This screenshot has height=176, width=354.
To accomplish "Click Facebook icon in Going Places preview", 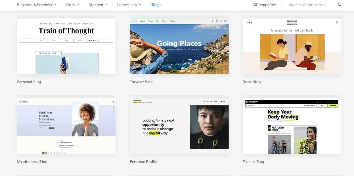I will 212,21.
